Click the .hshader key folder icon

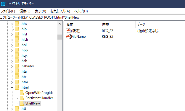point(17,66)
